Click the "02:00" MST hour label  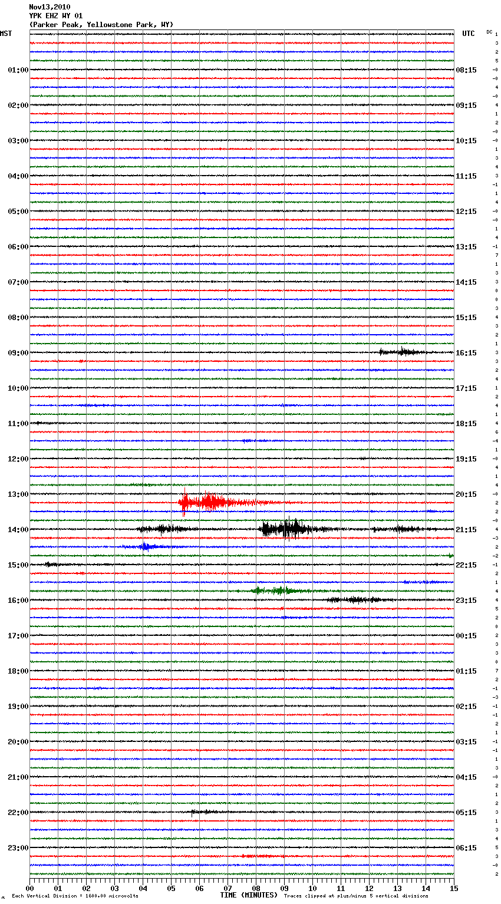18,105
